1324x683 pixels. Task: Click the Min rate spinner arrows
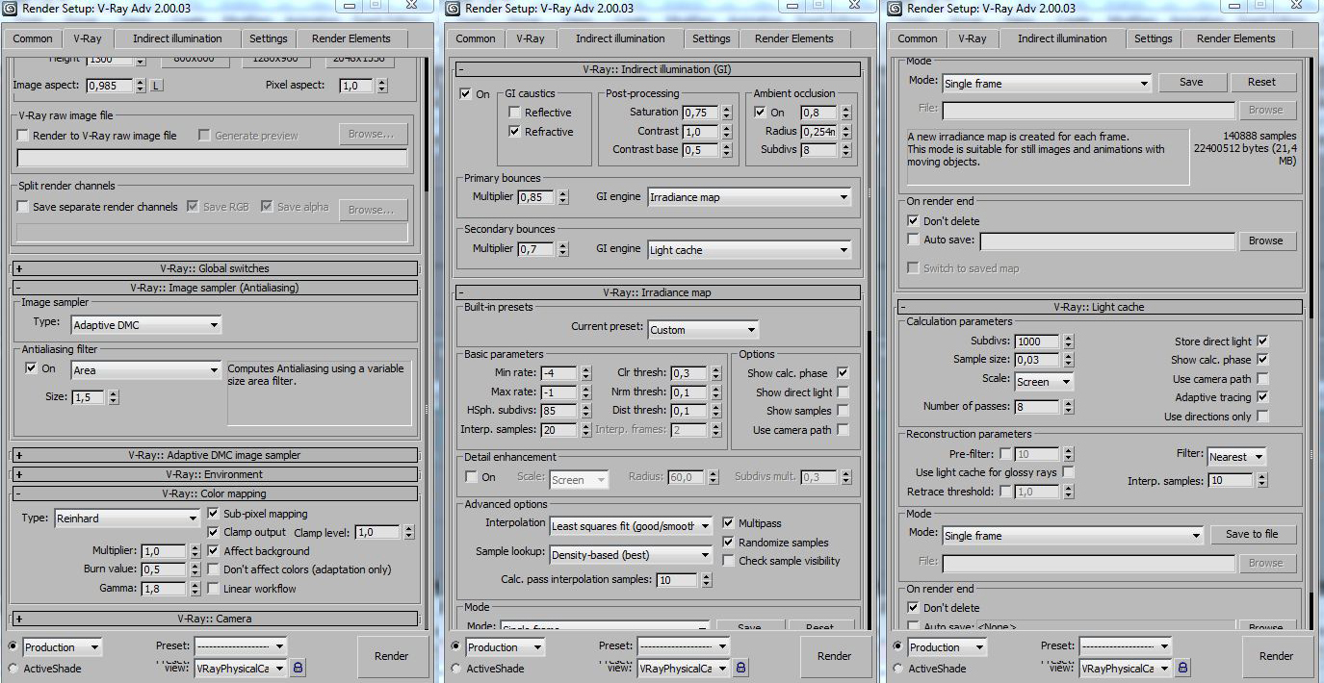pyautogui.click(x=584, y=373)
